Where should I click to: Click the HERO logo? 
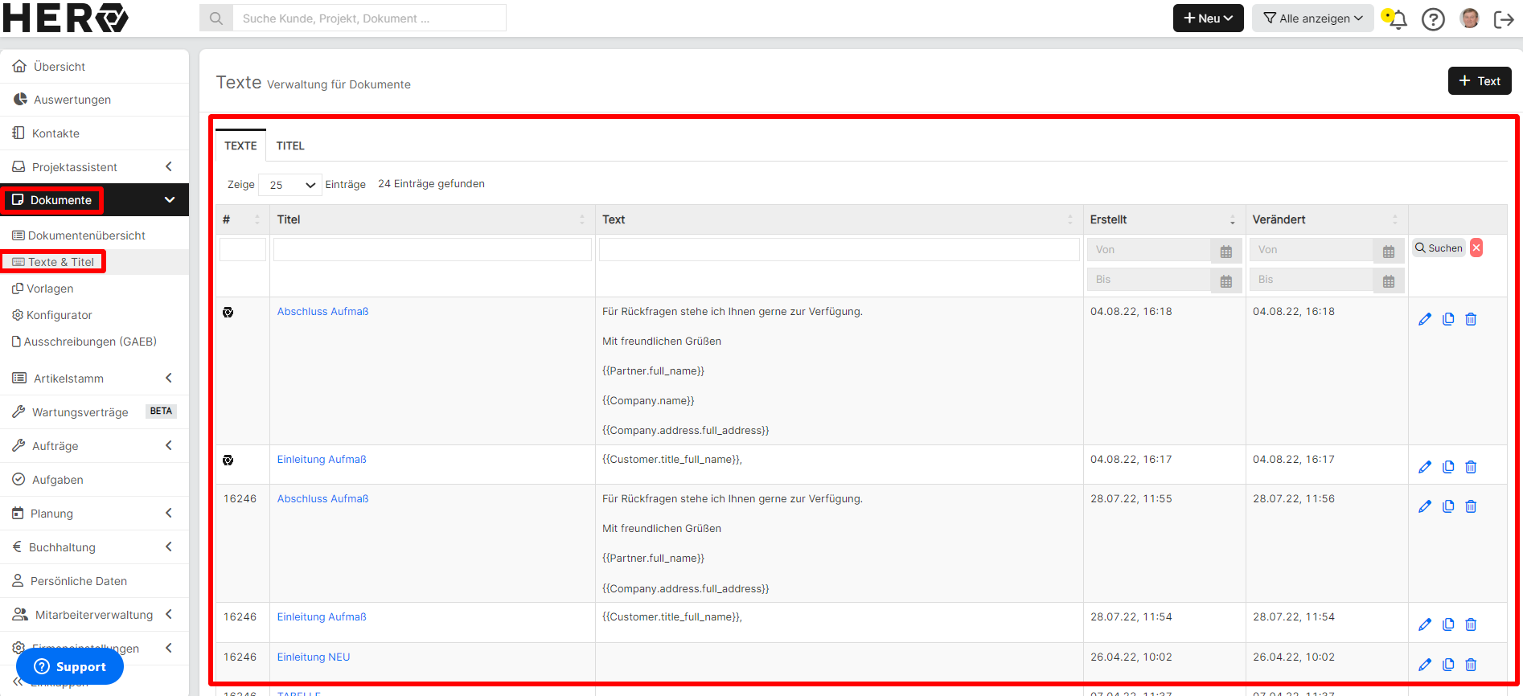[x=65, y=18]
